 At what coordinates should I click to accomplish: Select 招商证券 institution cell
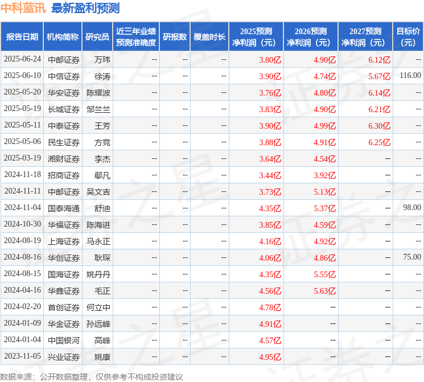click(x=64, y=175)
